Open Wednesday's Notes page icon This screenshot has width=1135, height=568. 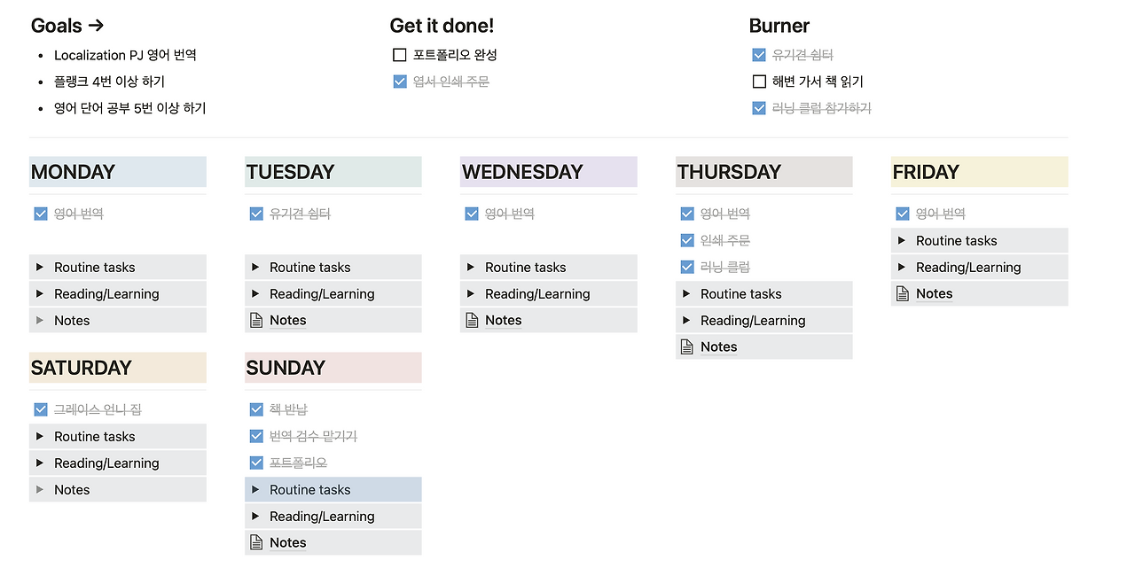(472, 321)
